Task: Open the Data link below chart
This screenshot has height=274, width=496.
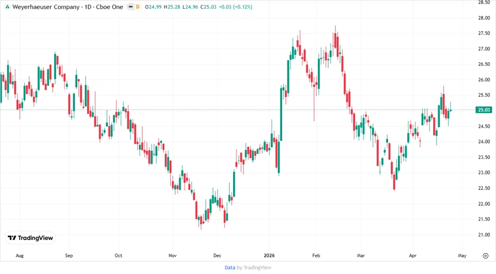Action: [230, 267]
